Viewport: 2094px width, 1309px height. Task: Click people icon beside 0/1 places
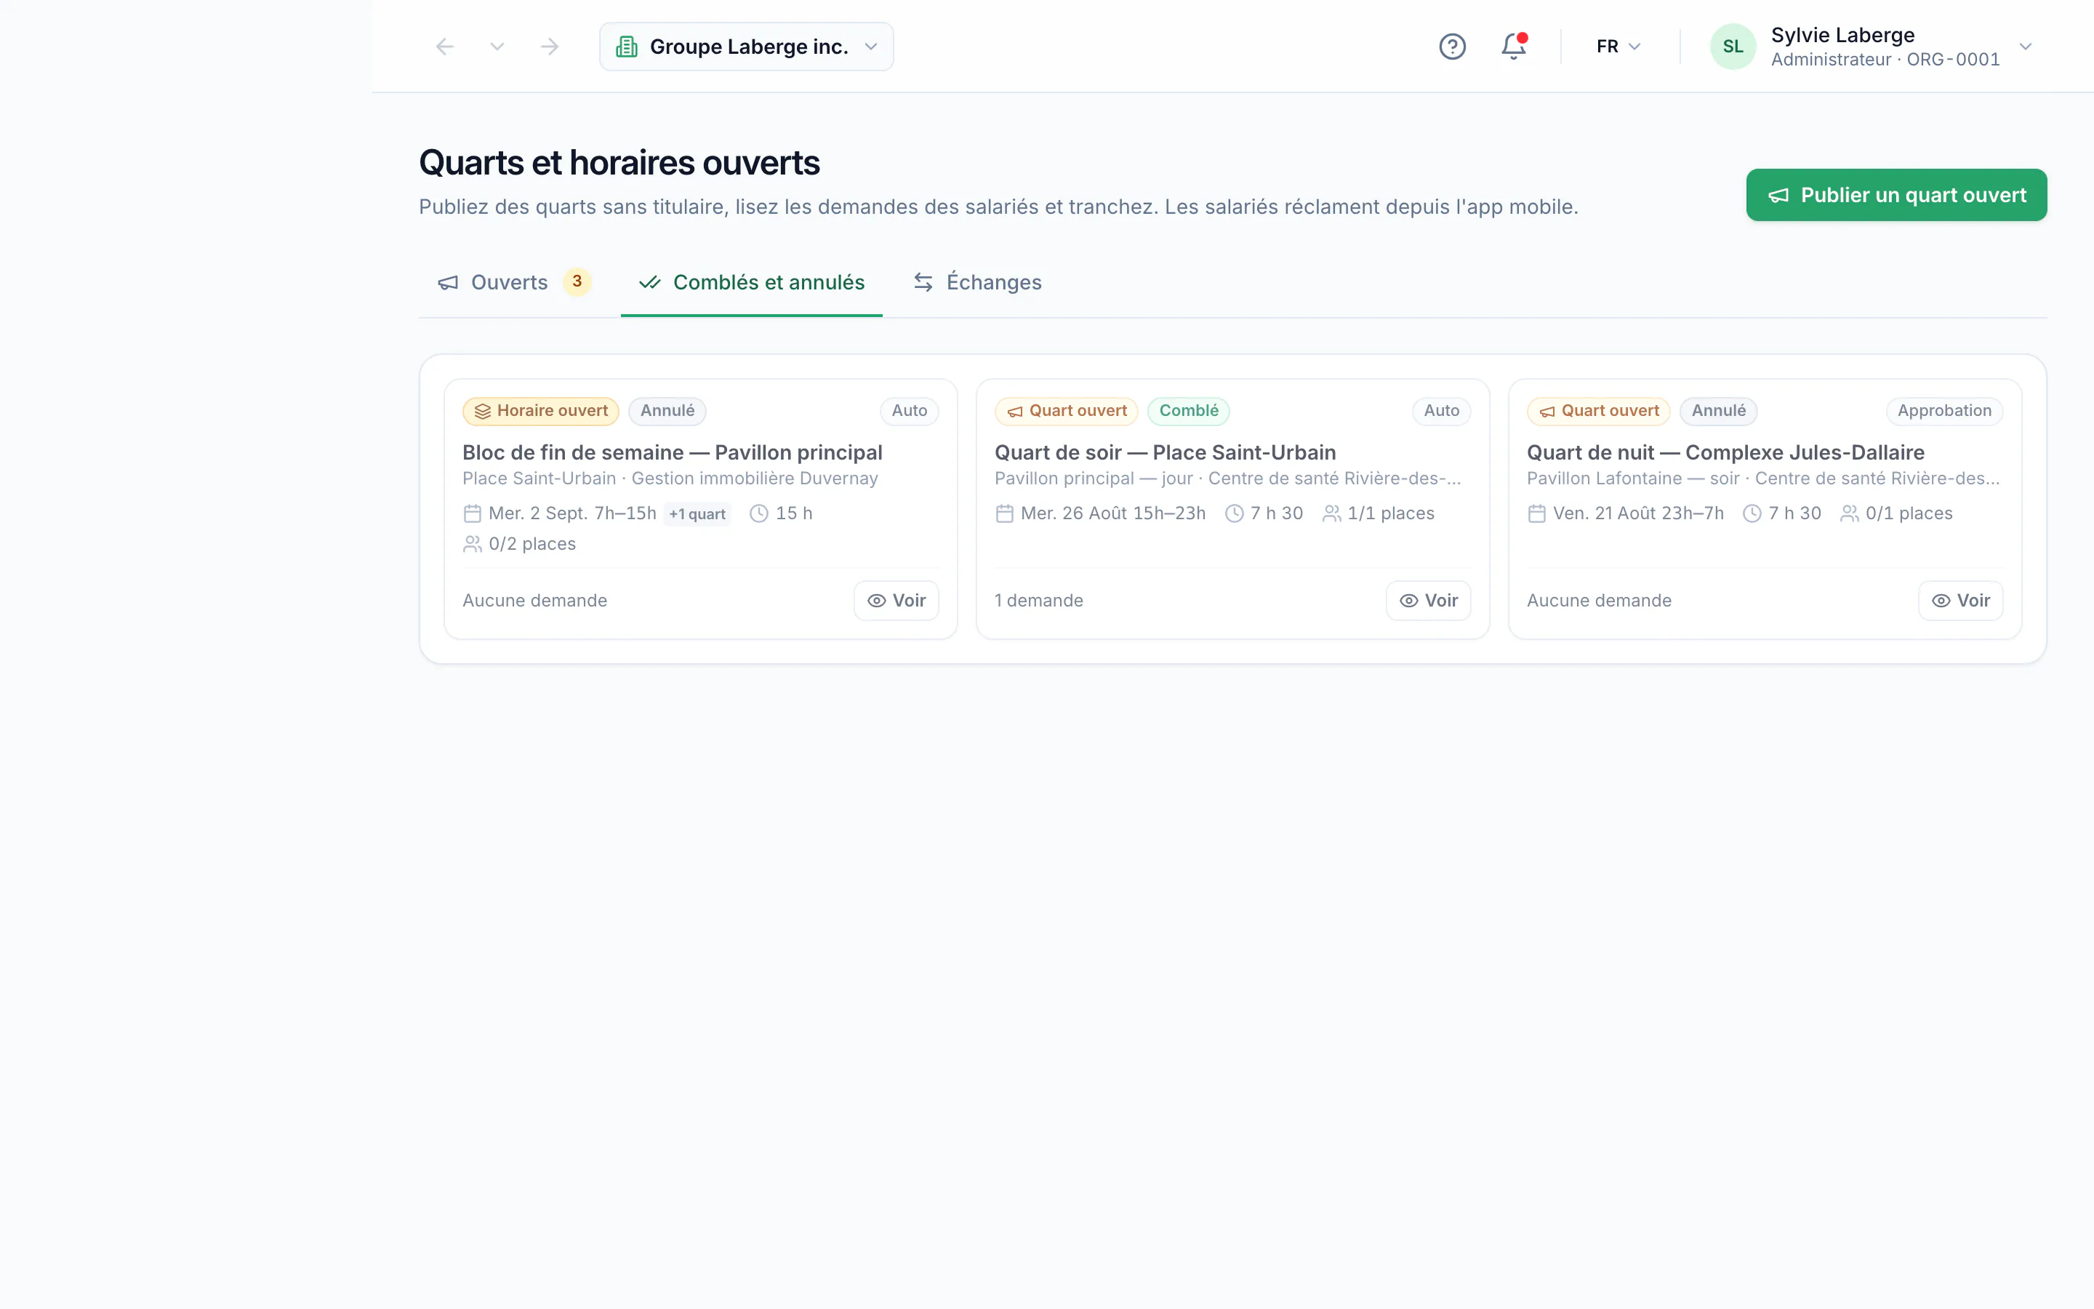tap(1849, 513)
